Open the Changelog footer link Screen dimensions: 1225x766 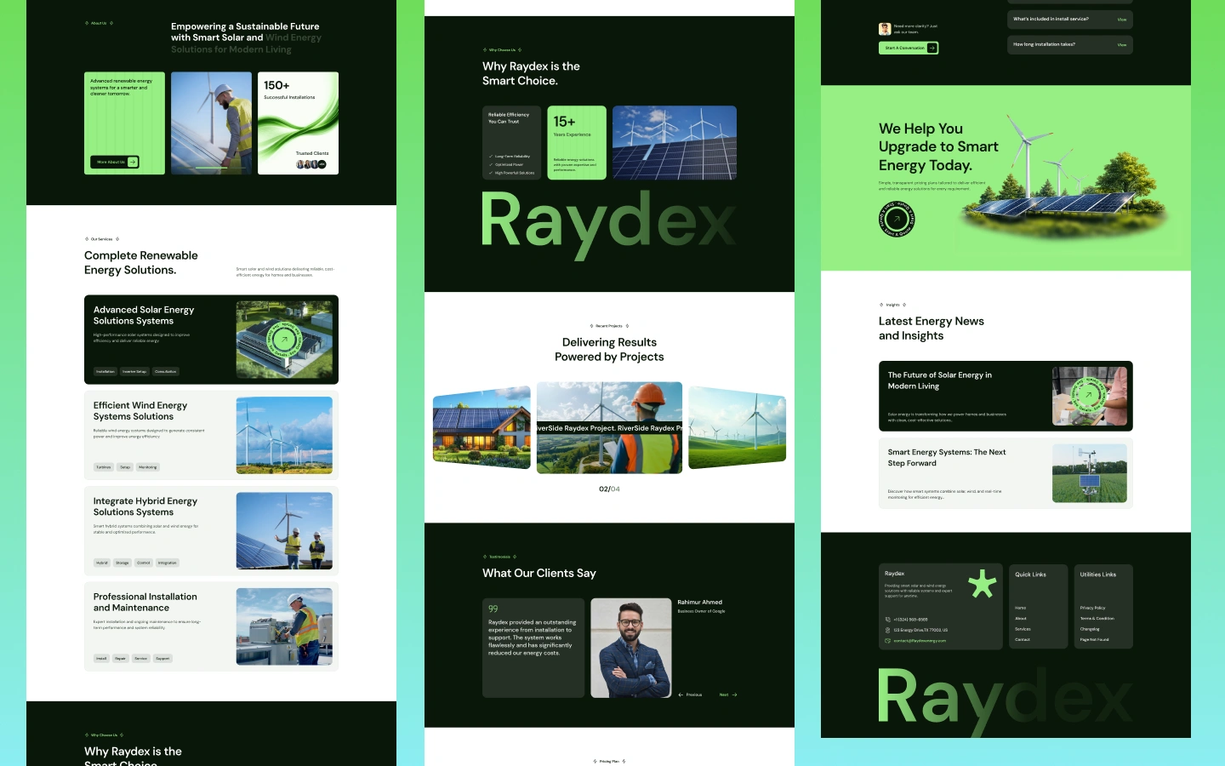pyautogui.click(x=1090, y=629)
